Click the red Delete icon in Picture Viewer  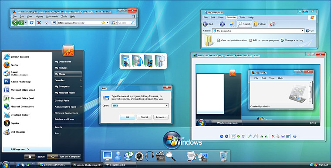tap(273, 136)
